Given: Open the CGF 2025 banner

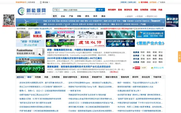Looking at the screenshot, I should coord(30,69).
